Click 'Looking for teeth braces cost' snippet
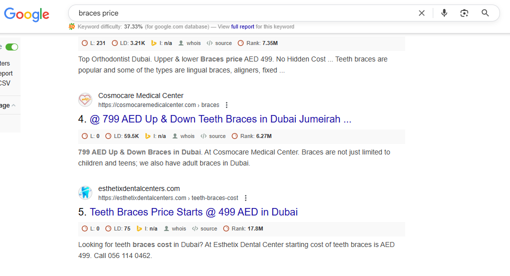The height and width of the screenshot is (276, 510). click(x=124, y=244)
